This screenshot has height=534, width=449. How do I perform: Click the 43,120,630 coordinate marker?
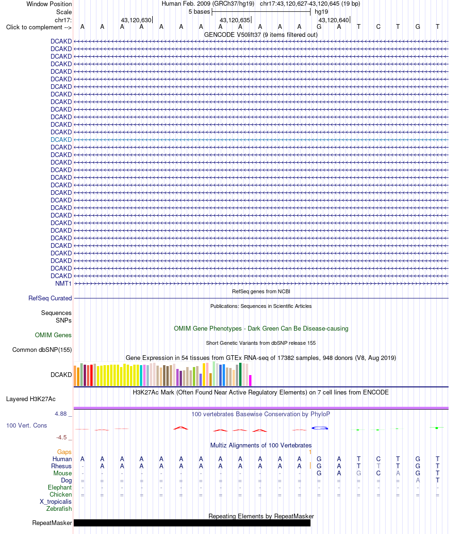[x=137, y=20]
